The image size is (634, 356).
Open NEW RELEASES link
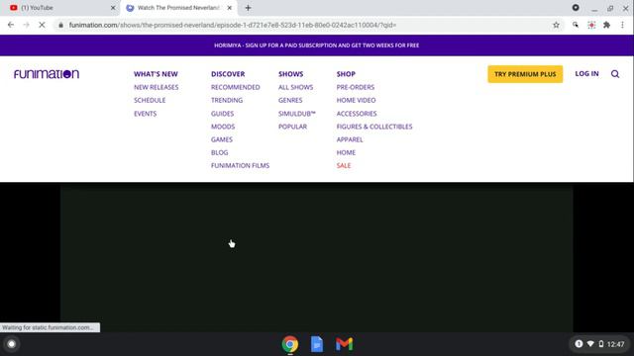coord(157,87)
